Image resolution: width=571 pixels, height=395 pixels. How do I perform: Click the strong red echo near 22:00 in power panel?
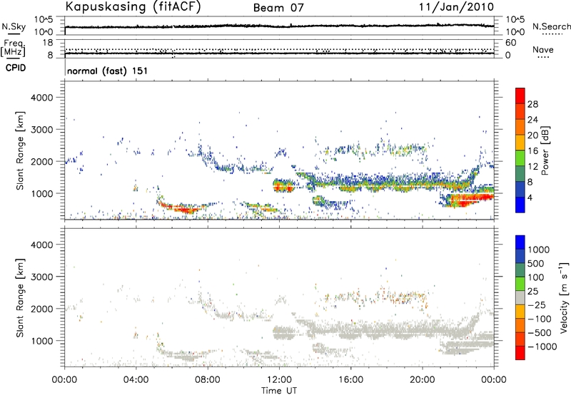(470, 200)
